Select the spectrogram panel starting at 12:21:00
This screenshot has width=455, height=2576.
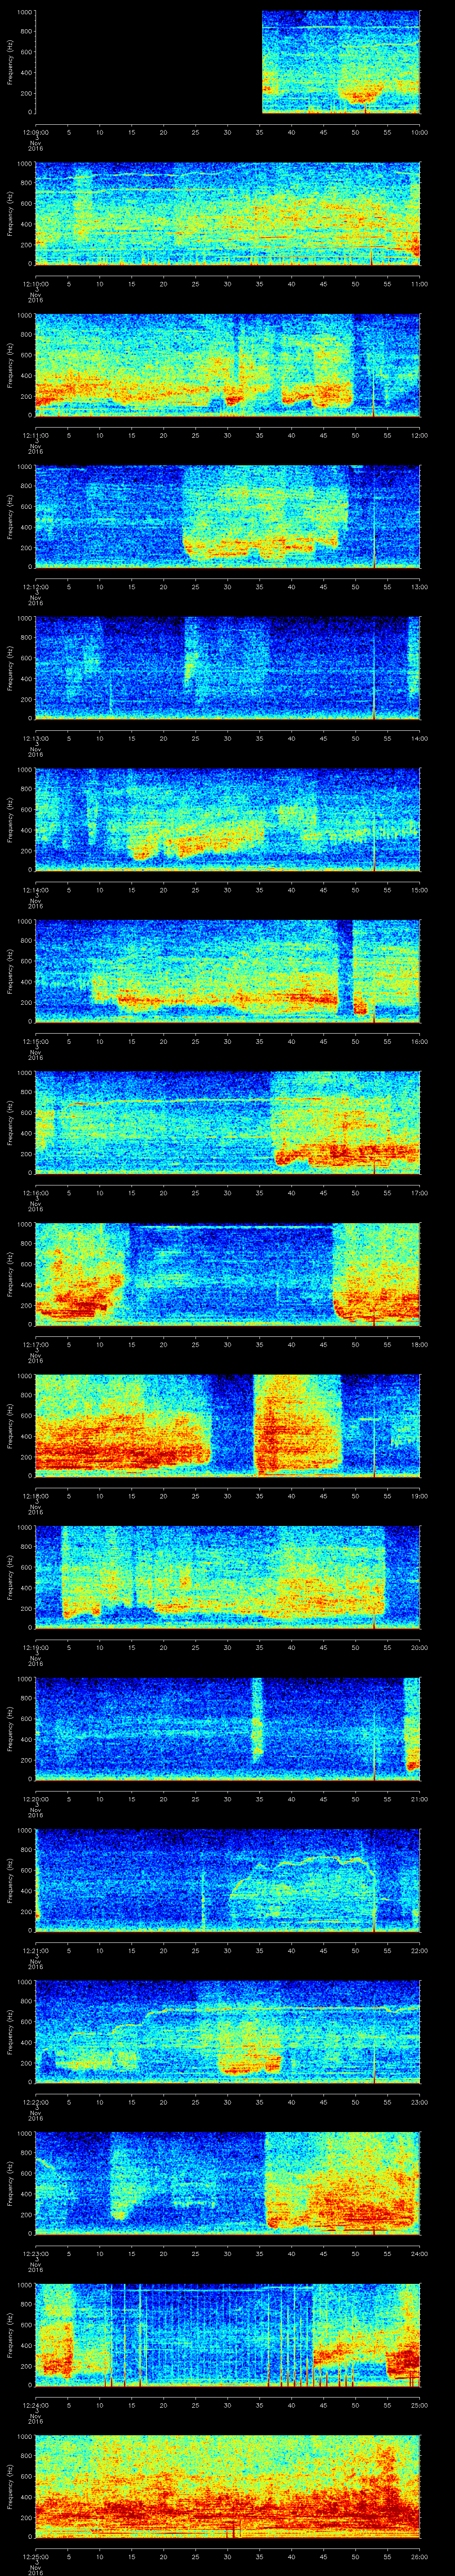click(x=228, y=1880)
